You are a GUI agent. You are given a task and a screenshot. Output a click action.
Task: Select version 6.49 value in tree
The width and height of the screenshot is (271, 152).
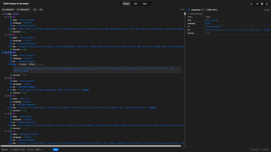point(24,111)
